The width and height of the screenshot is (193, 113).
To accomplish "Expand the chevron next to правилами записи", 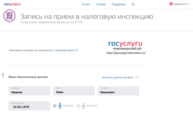I will (x=77, y=50).
